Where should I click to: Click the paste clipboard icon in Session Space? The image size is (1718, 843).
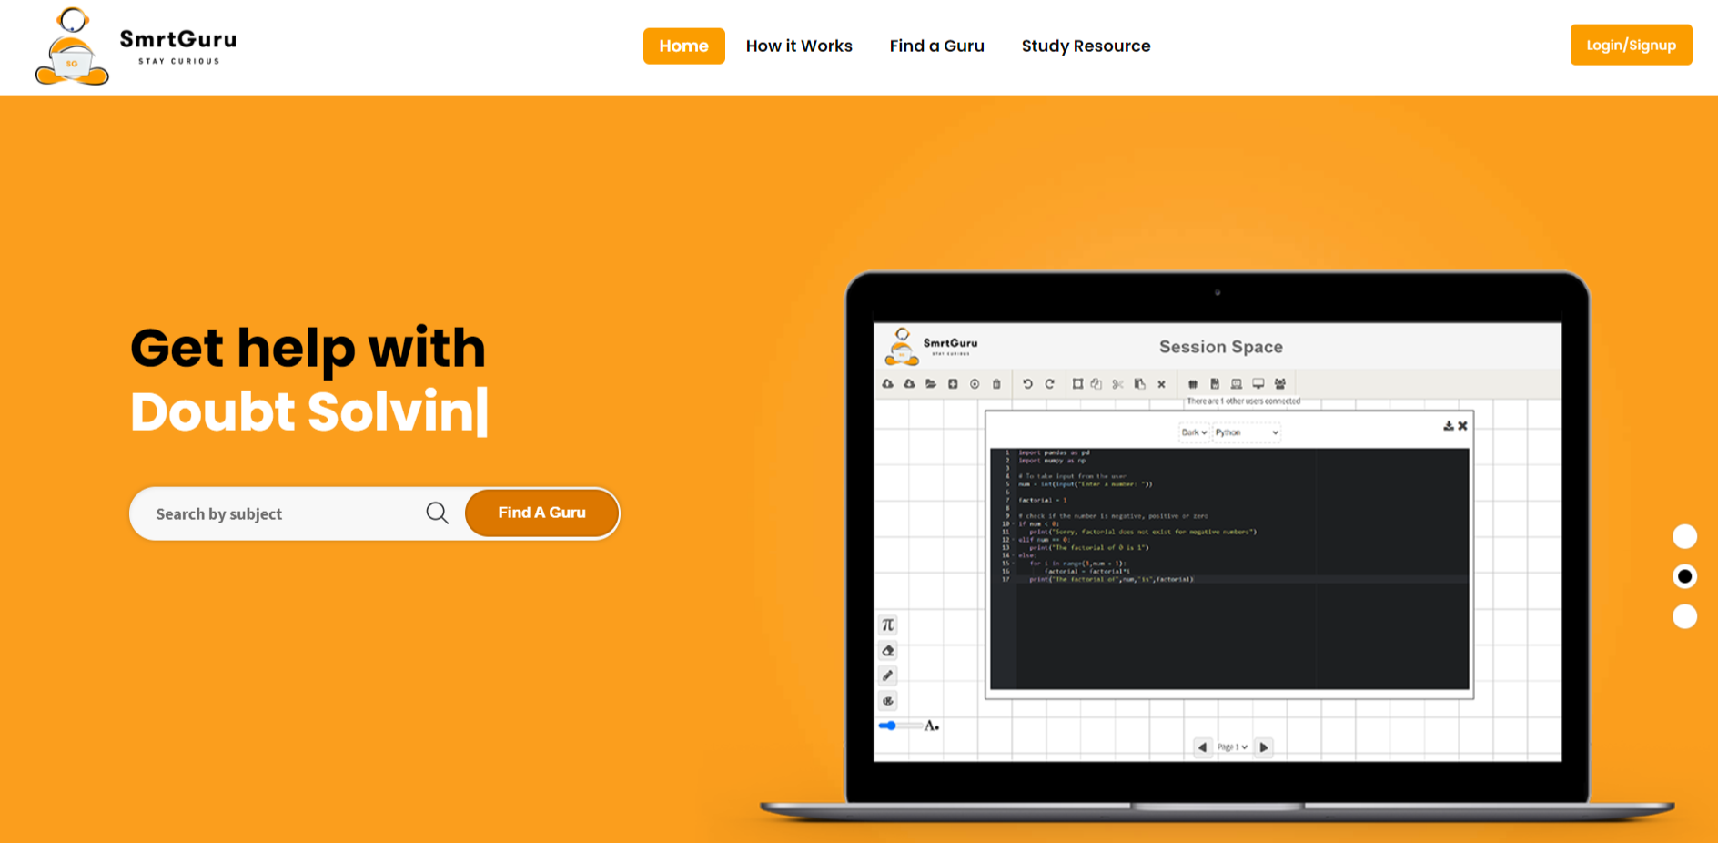tap(1139, 384)
